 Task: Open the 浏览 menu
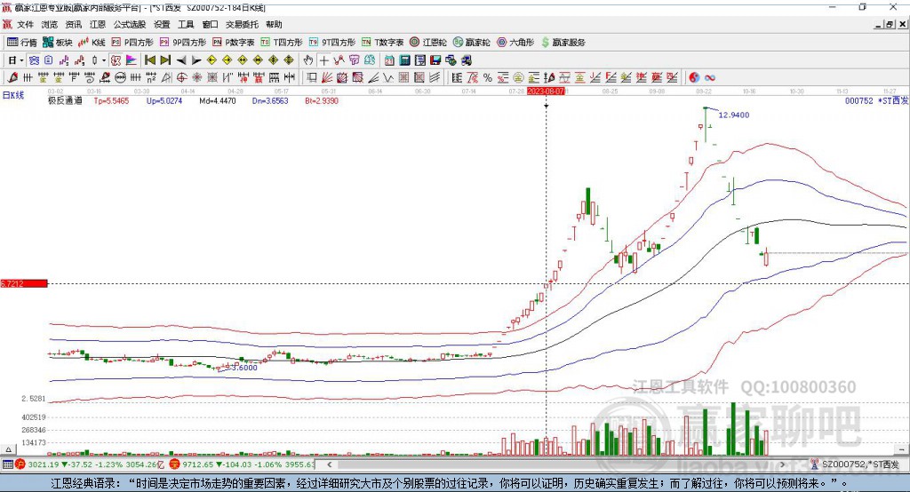click(x=50, y=24)
